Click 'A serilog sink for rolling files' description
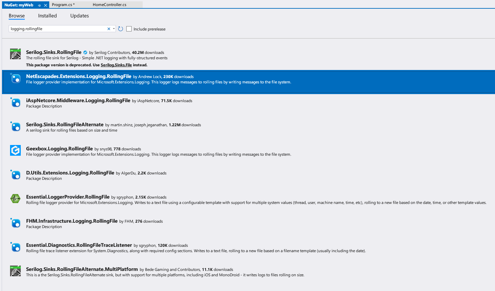 pos(72,130)
